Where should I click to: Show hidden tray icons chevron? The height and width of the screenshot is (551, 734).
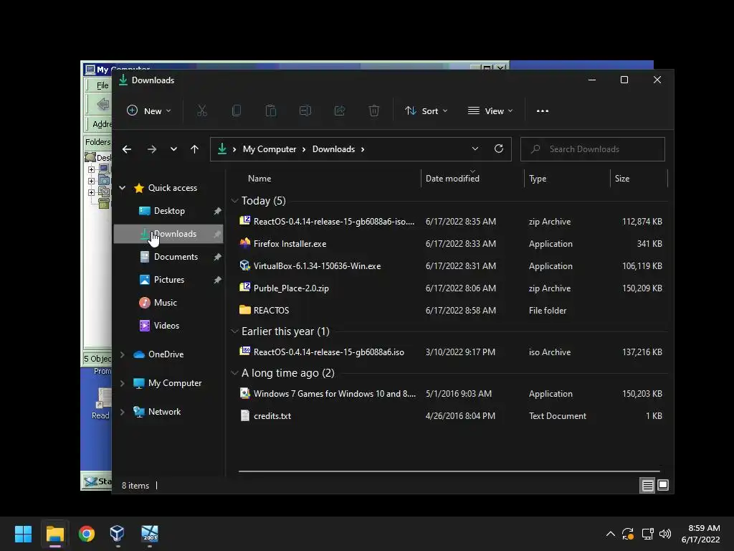point(611,534)
